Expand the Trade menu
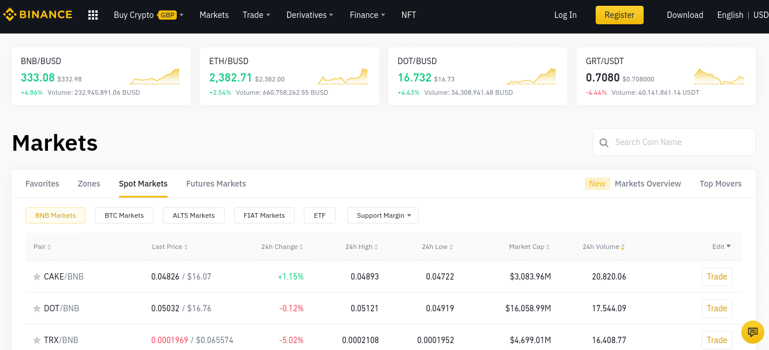 [257, 15]
